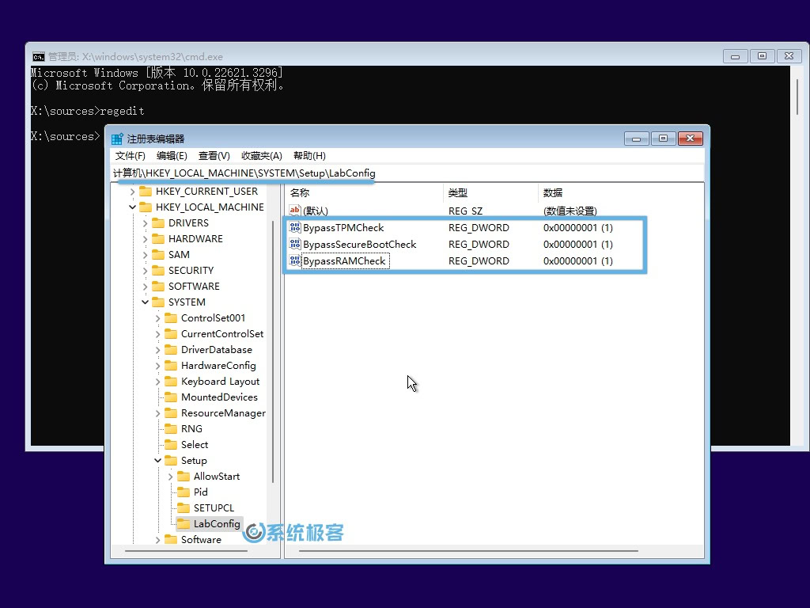810x608 pixels.
Task: Collapse the SYSTEM tree node
Action: [145, 302]
